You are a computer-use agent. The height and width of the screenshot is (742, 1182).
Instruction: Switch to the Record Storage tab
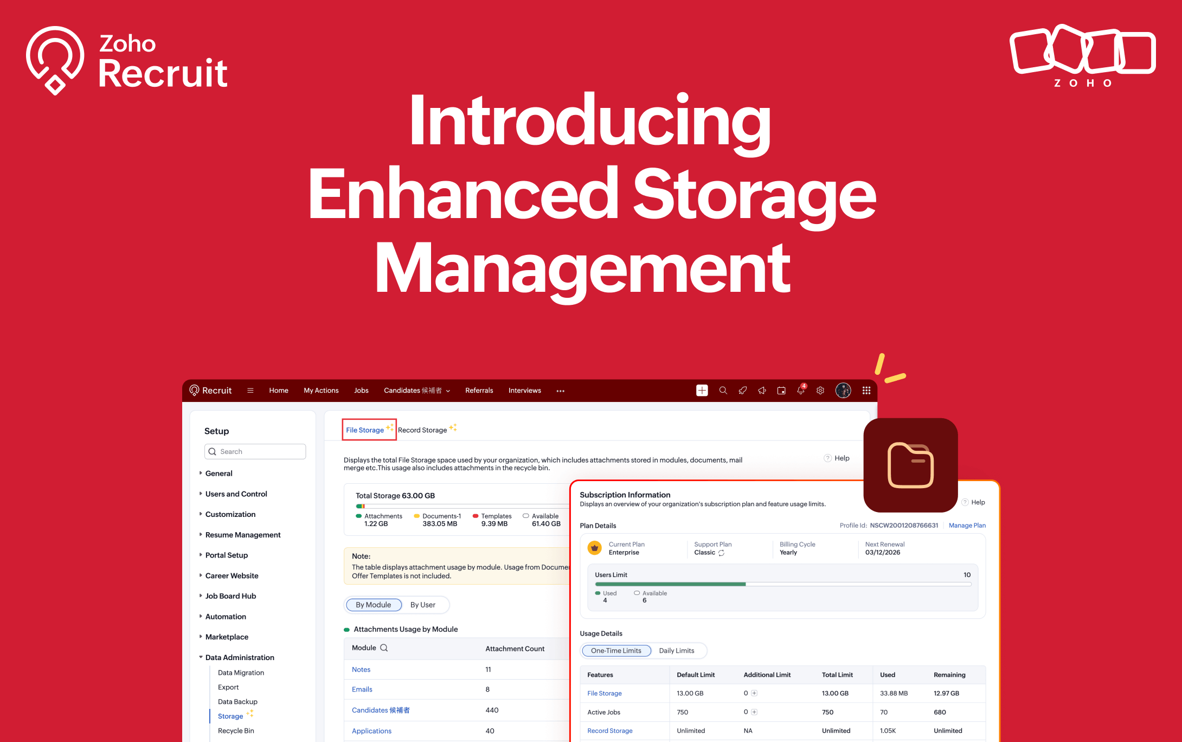pos(422,430)
